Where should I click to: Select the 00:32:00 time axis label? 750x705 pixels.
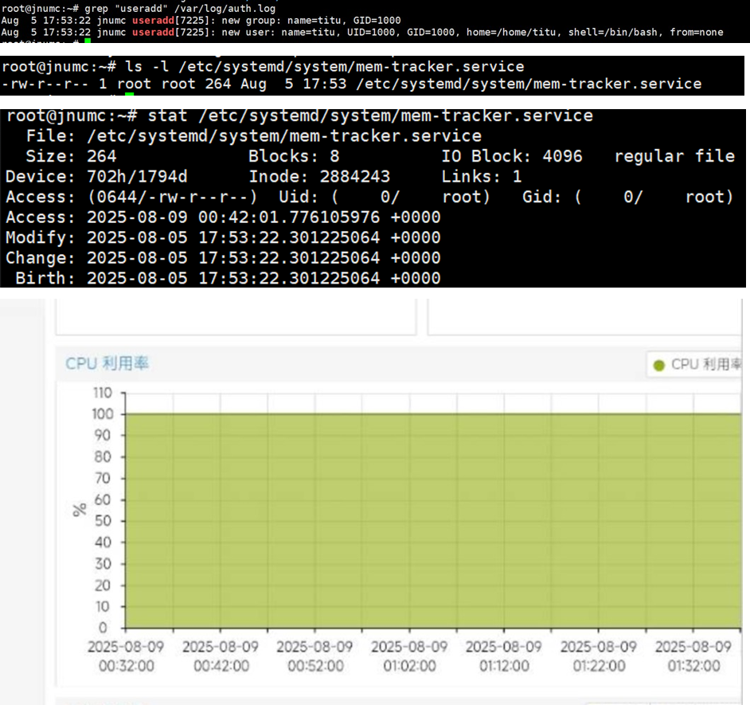126,656
